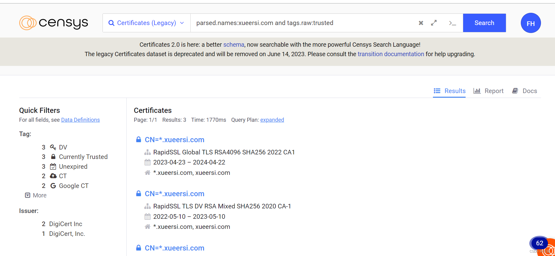
Task: Click the Currently Trusted lock icon
Action: coord(53,157)
